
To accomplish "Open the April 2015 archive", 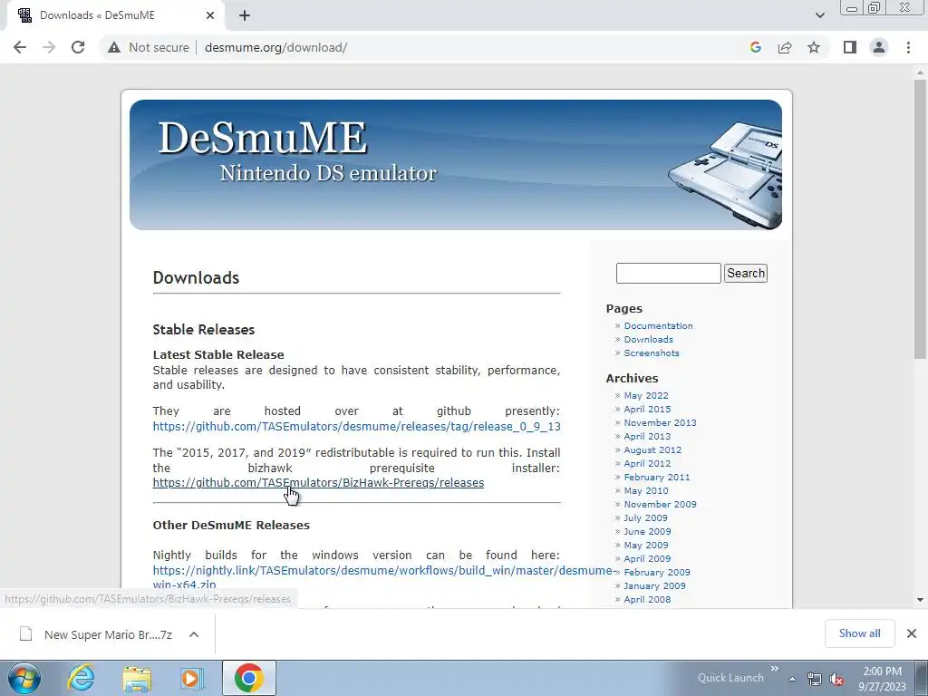I will click(647, 410).
